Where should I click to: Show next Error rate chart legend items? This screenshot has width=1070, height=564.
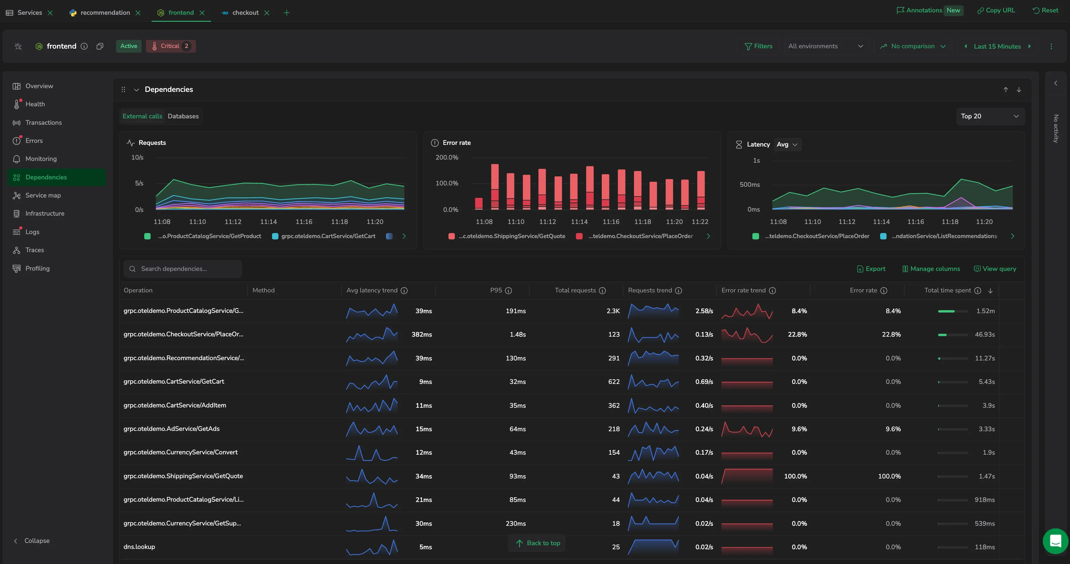coord(708,236)
